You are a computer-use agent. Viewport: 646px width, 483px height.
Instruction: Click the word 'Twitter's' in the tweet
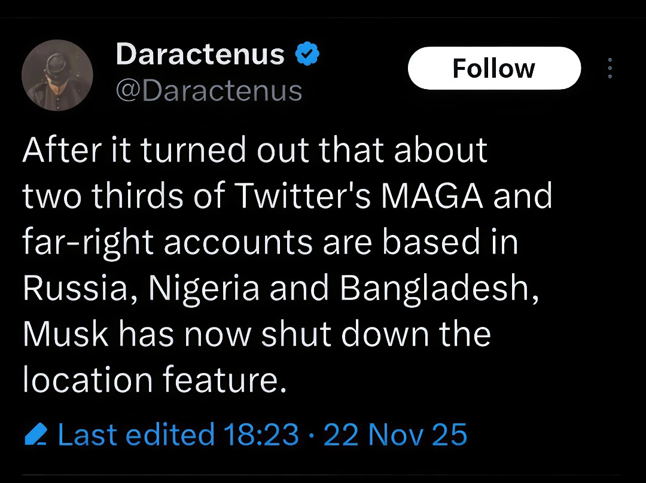pos(303,196)
